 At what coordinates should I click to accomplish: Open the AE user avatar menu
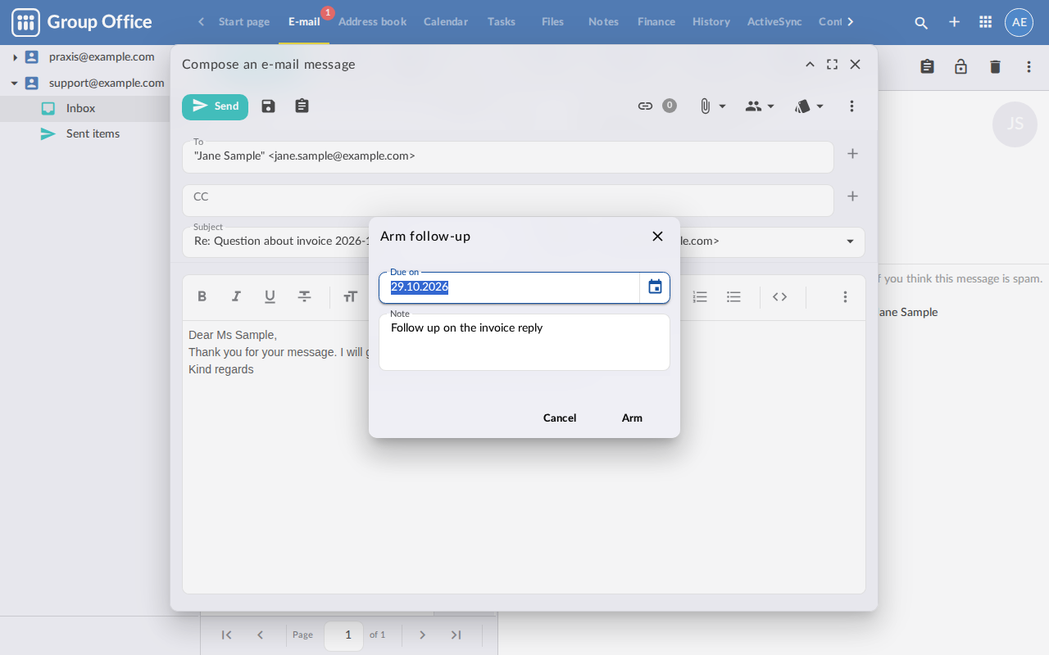[x=1019, y=22]
